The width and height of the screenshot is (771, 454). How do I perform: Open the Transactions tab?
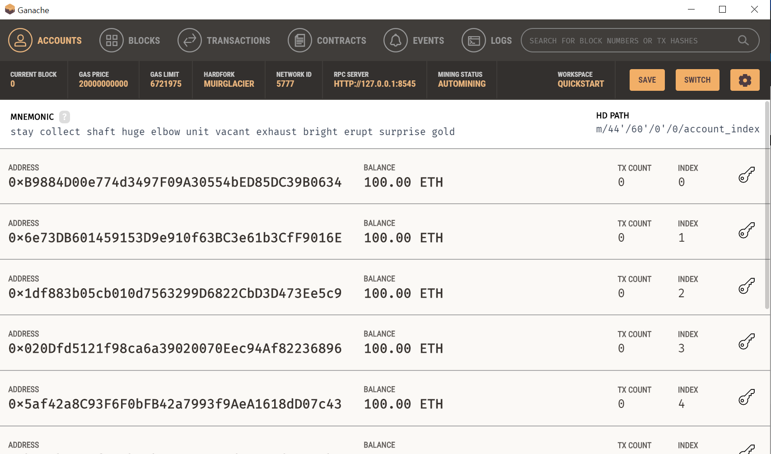(x=224, y=40)
